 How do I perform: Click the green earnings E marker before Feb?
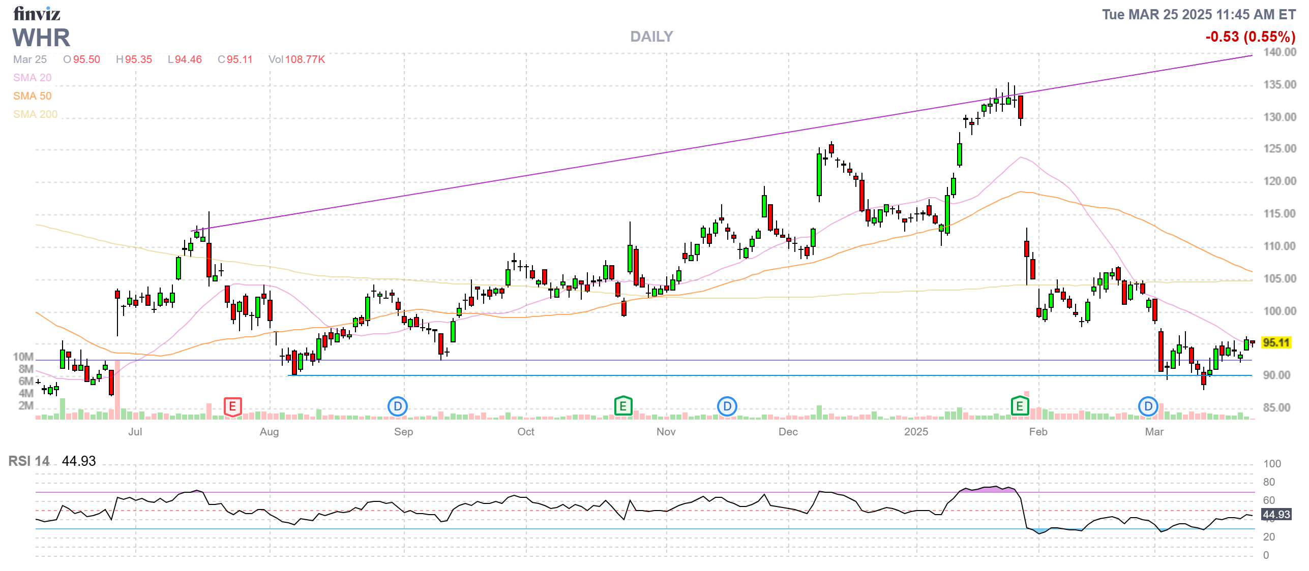(x=1020, y=406)
